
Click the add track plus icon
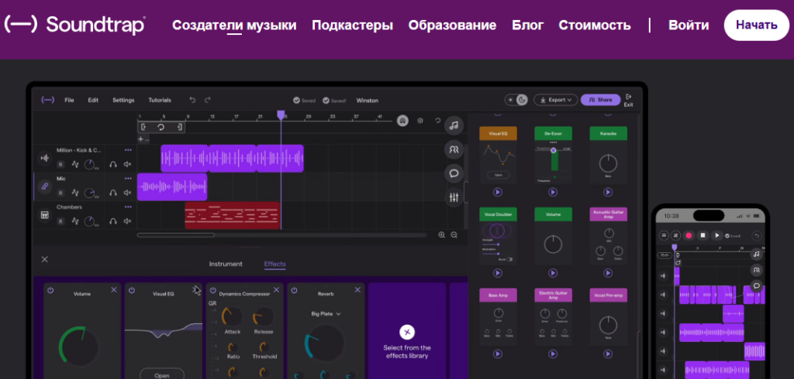141,139
